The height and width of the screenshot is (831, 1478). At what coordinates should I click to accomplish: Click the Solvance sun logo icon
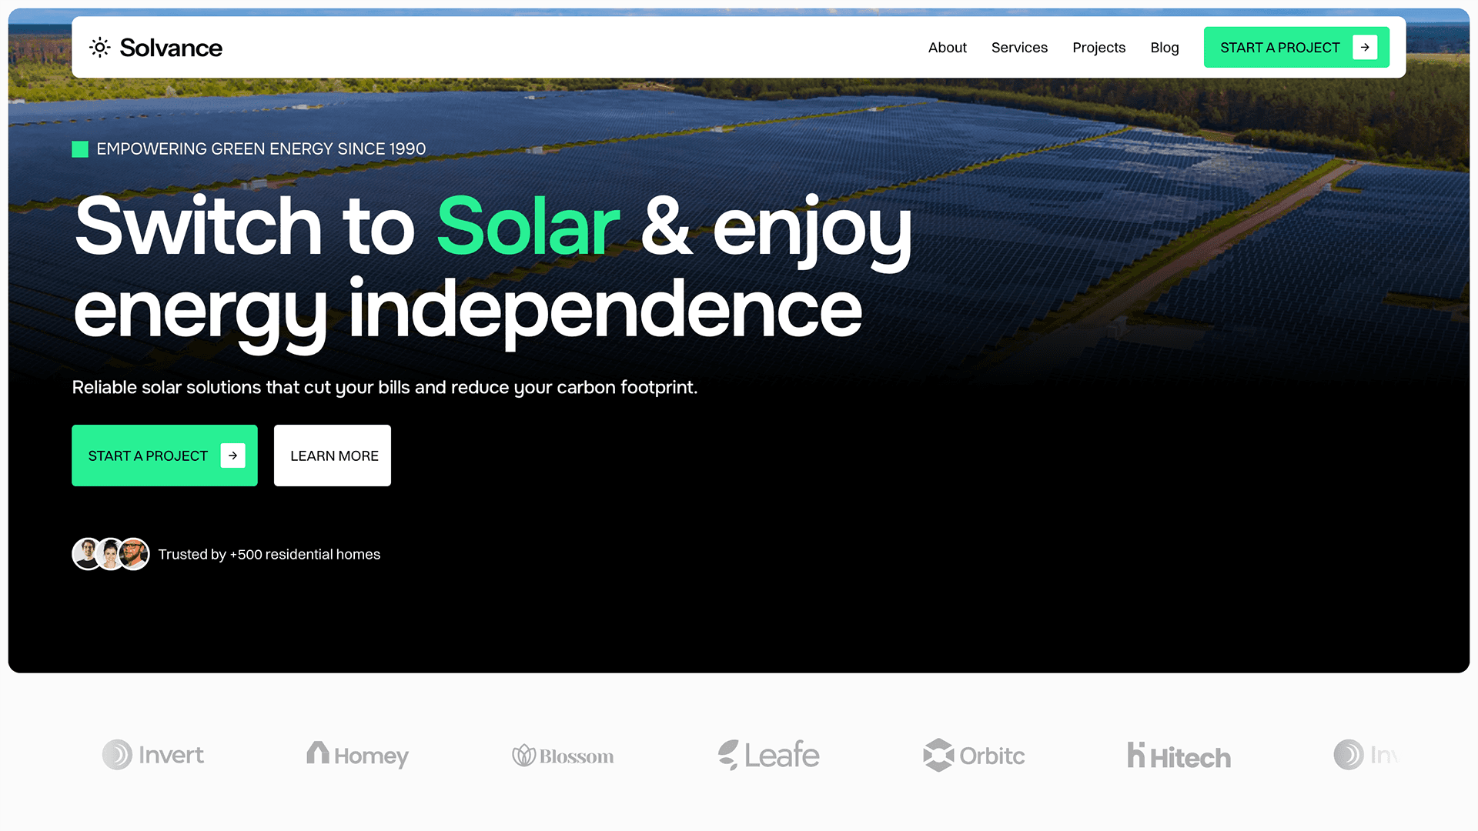tap(100, 48)
